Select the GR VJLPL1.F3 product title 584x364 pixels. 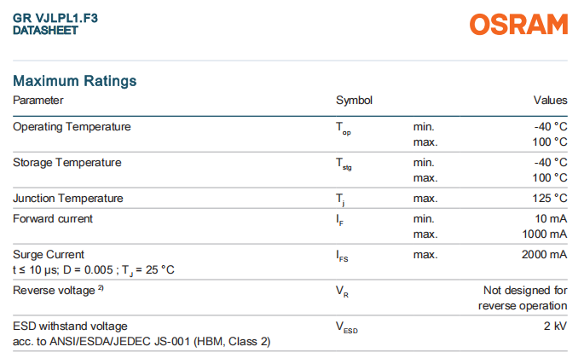click(55, 17)
